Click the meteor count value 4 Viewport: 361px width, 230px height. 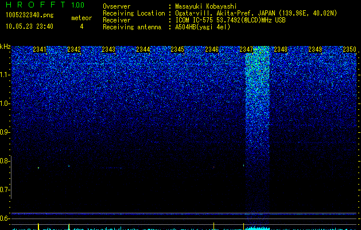[x=81, y=26]
